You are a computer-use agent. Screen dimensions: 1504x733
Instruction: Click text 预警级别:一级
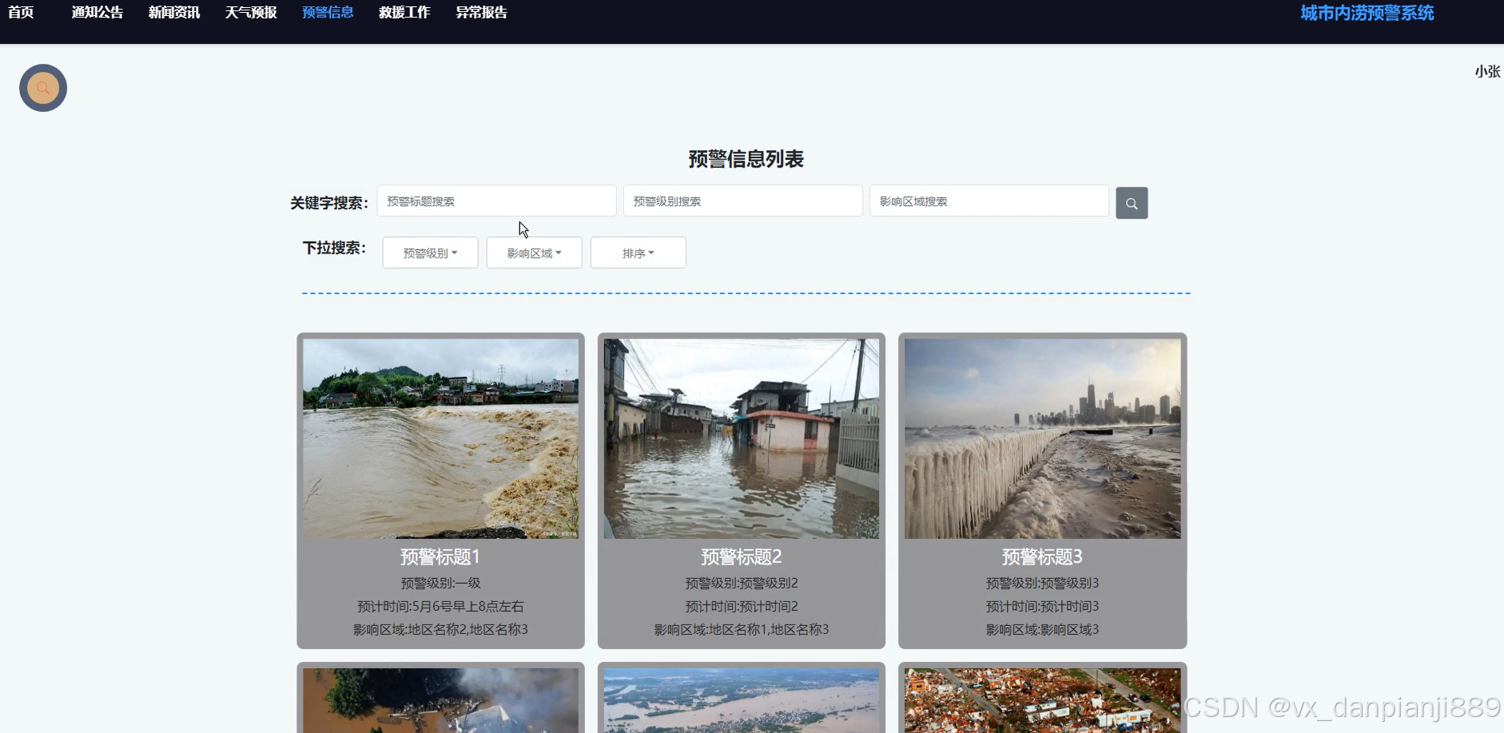click(x=440, y=584)
